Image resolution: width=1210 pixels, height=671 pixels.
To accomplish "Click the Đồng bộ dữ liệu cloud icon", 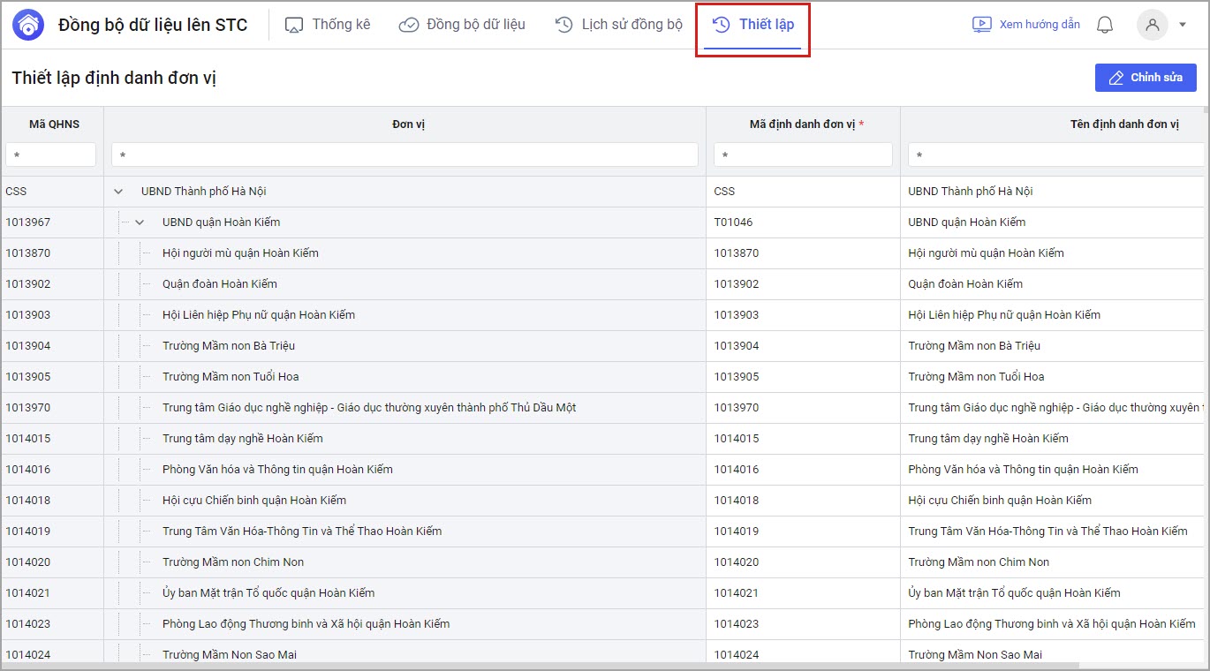I will tap(408, 25).
